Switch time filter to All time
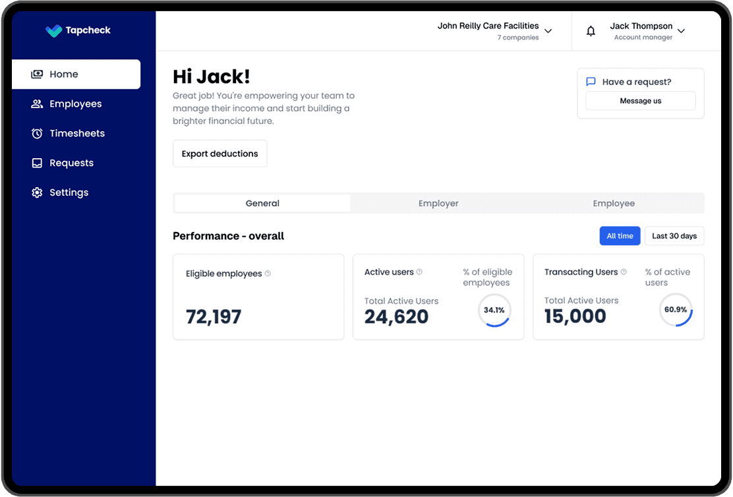The height and width of the screenshot is (497, 733). coord(620,235)
